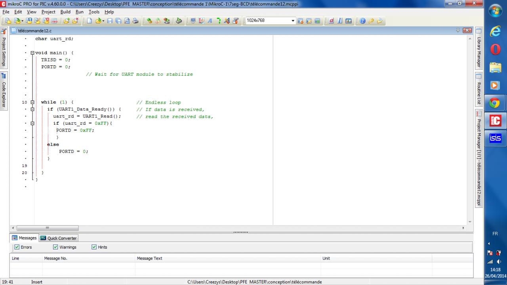Expand the Open Project dropdown arrow
Image resolution: width=507 pixels, height=285 pixels.
pos(23,21)
